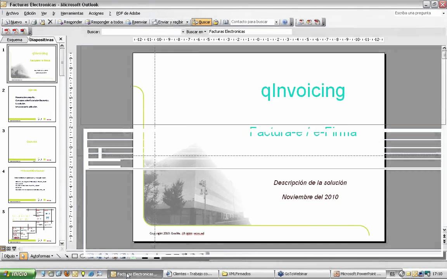Select the Diapositivas tab
This screenshot has width=447, height=279.
coord(42,40)
